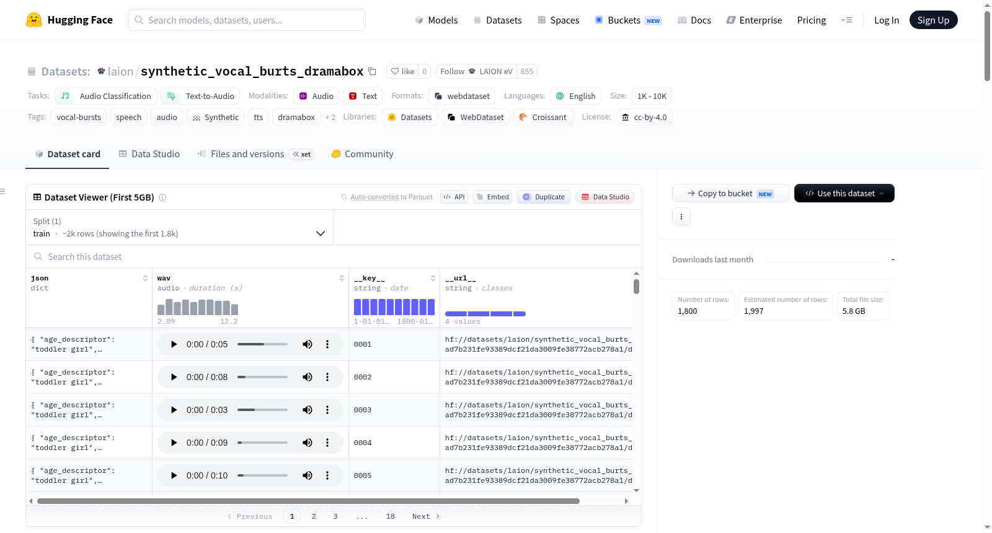Jump to page 18
Image resolution: width=992 pixels, height=533 pixels.
(x=391, y=516)
